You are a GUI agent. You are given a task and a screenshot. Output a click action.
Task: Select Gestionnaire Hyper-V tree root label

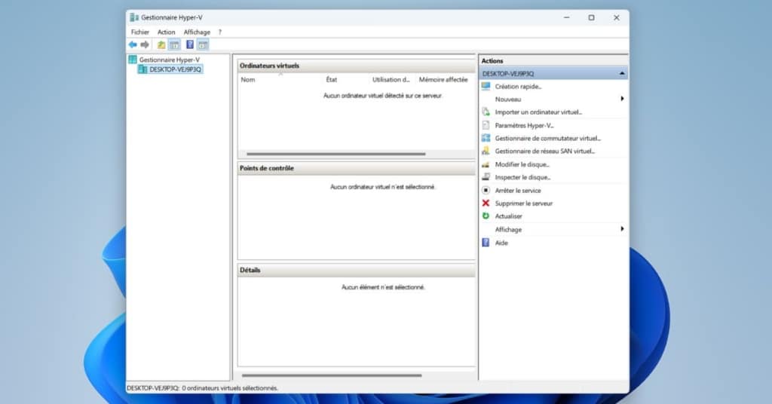coord(170,60)
